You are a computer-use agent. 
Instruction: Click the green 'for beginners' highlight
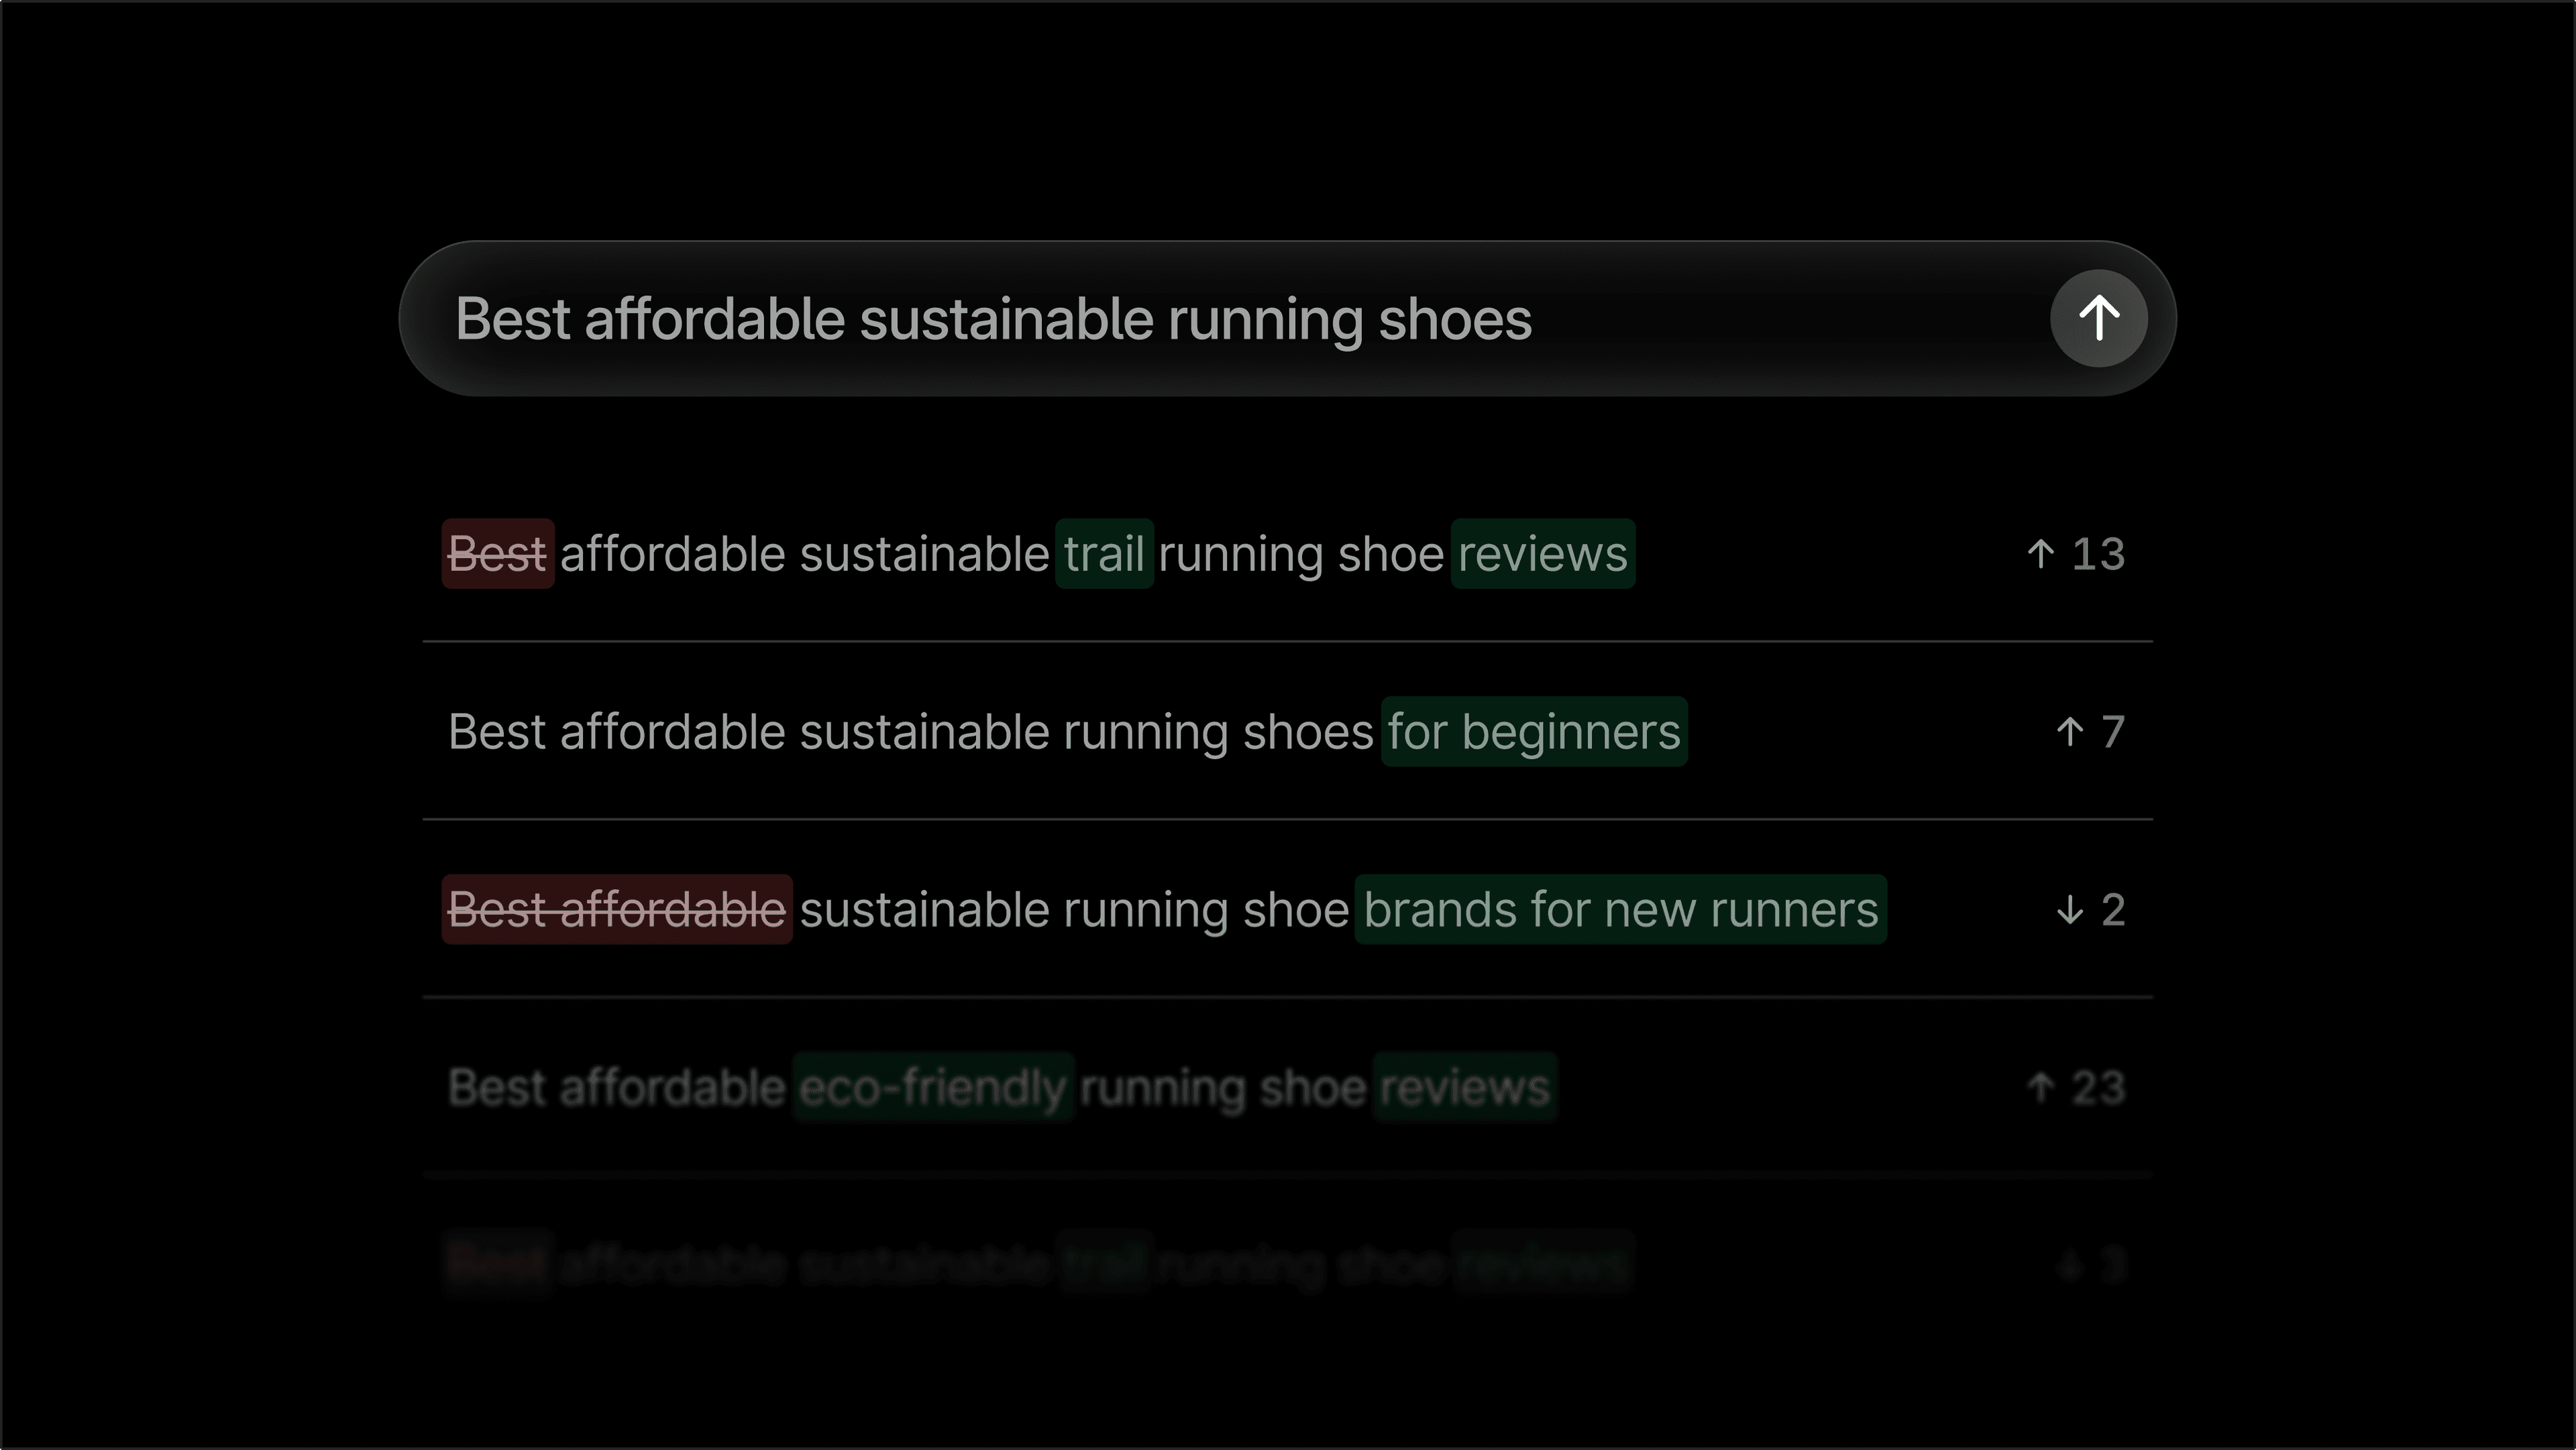click(1534, 732)
